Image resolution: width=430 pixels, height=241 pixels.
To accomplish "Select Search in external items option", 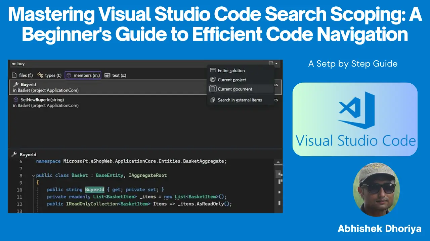I will [x=241, y=100].
